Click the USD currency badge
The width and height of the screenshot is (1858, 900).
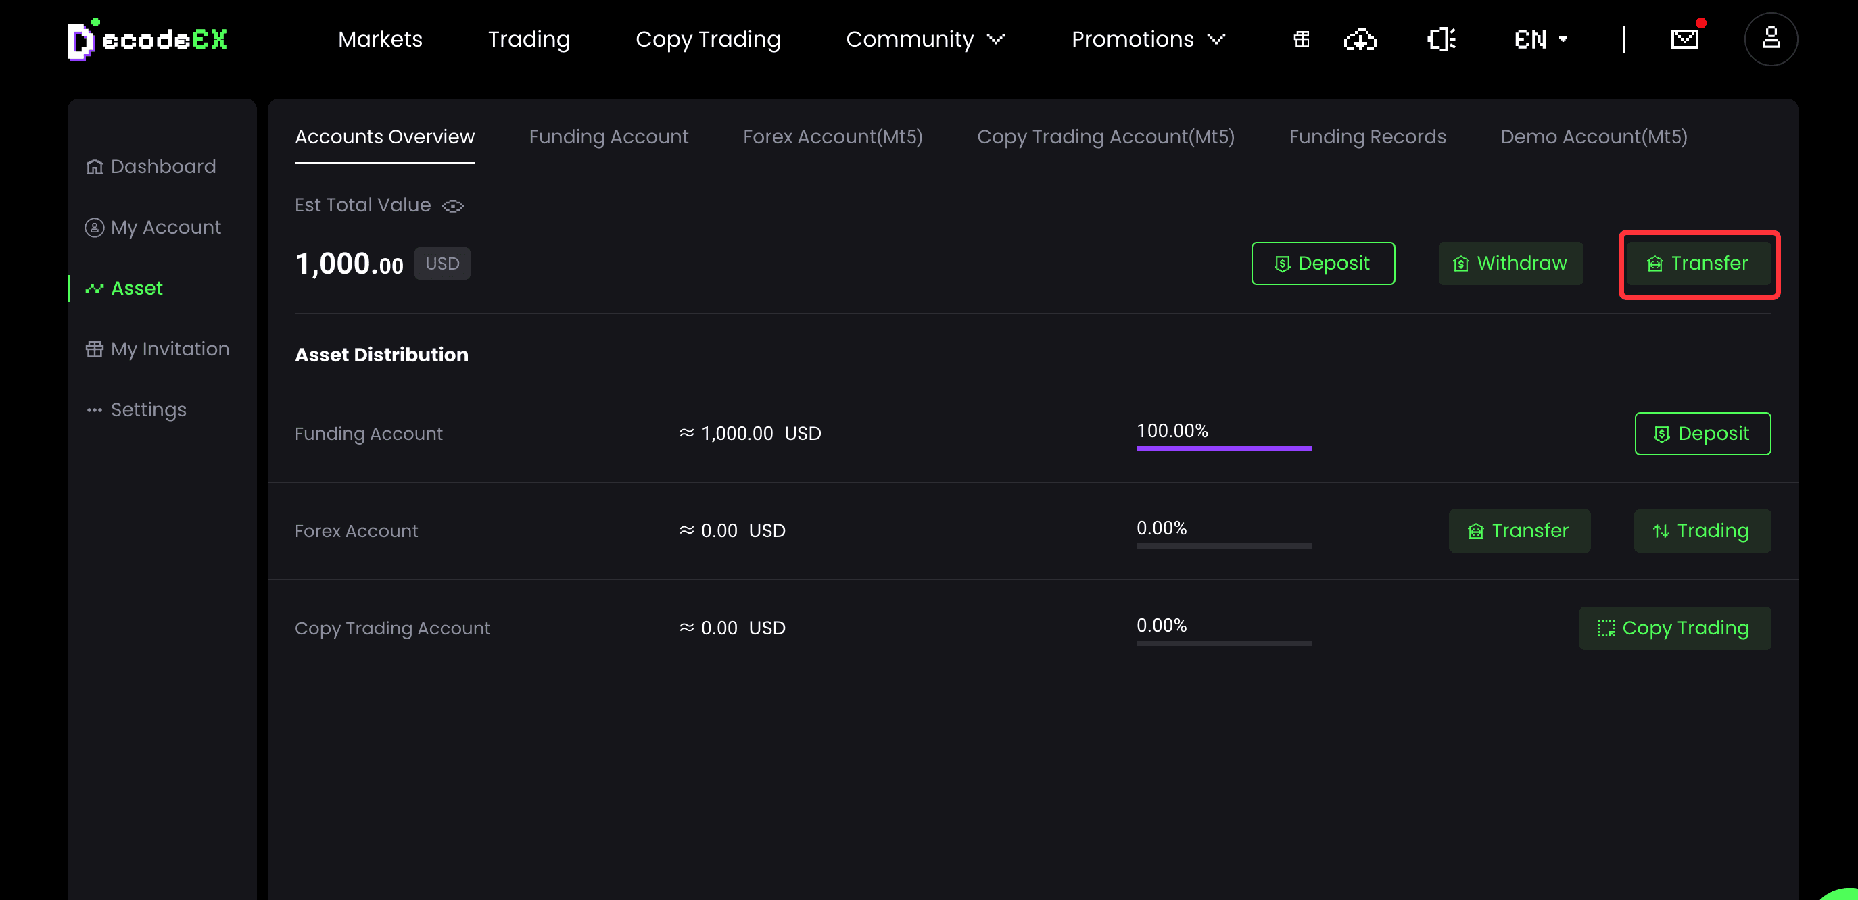point(442,264)
